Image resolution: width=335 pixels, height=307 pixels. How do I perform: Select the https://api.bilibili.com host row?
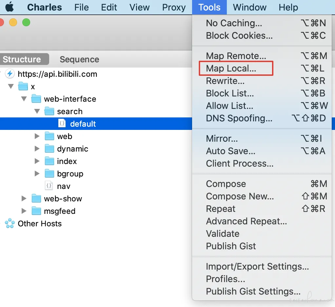96,74
